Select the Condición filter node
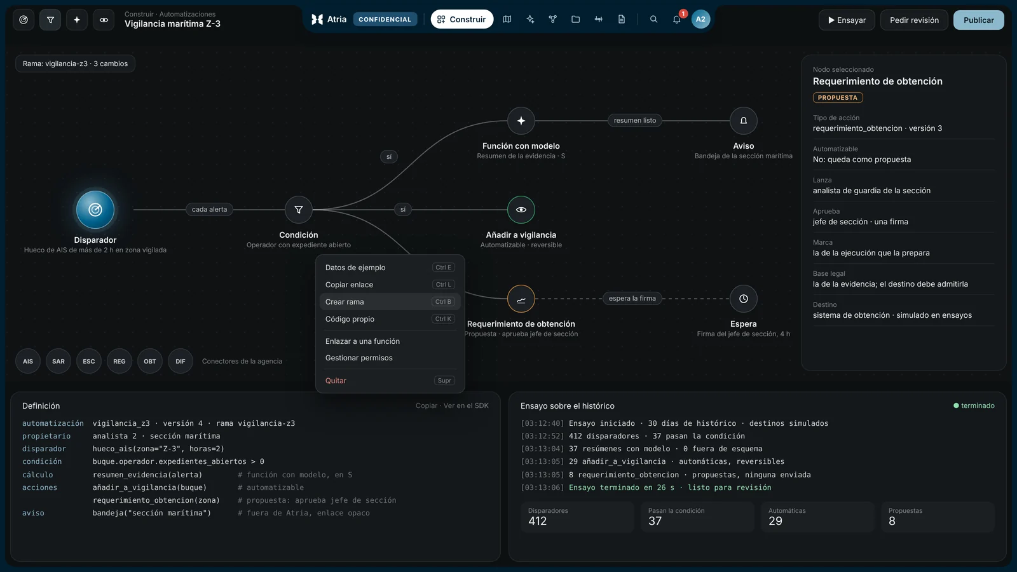 (299, 210)
